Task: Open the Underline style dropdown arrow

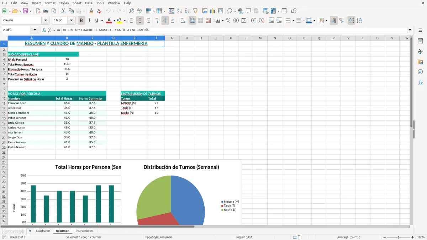Action: click(102, 21)
